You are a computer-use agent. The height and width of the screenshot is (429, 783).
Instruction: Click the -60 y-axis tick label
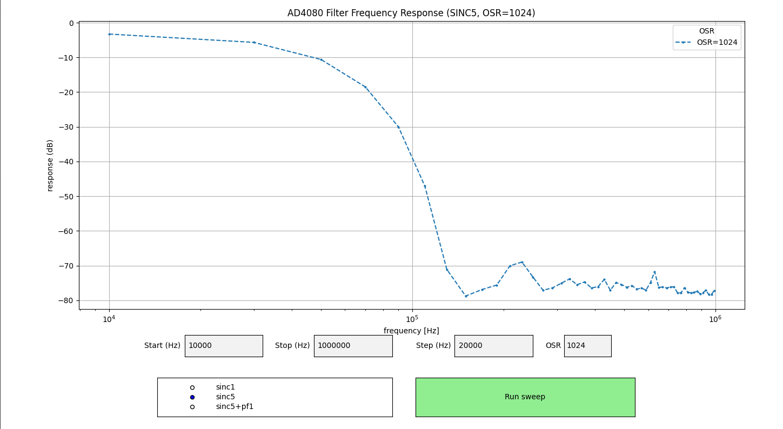(x=67, y=231)
